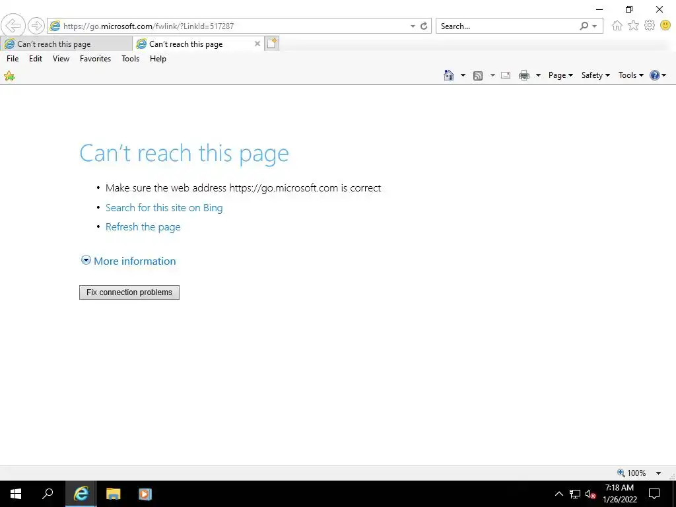Open Windows Start menu

tap(16, 494)
